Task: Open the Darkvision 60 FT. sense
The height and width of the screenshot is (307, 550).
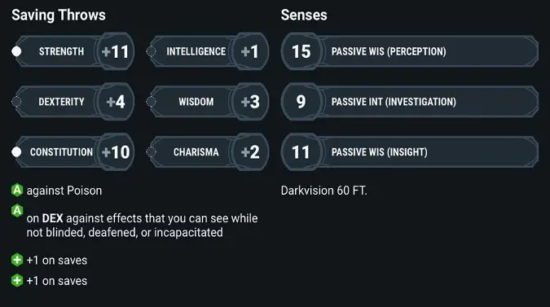Action: (323, 191)
